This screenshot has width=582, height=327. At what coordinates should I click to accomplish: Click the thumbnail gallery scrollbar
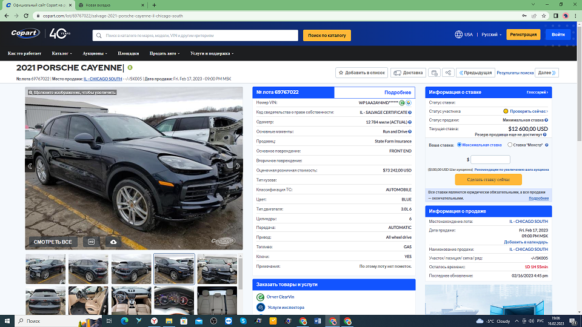pyautogui.click(x=240, y=274)
